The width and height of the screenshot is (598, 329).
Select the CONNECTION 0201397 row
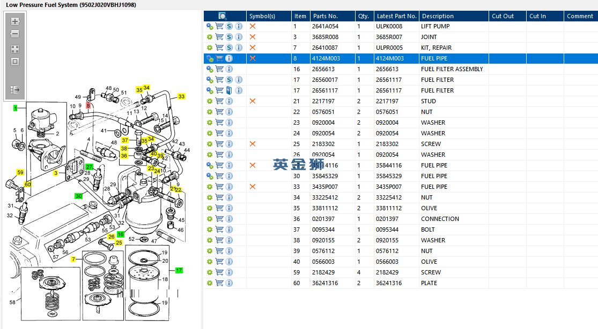[440, 219]
